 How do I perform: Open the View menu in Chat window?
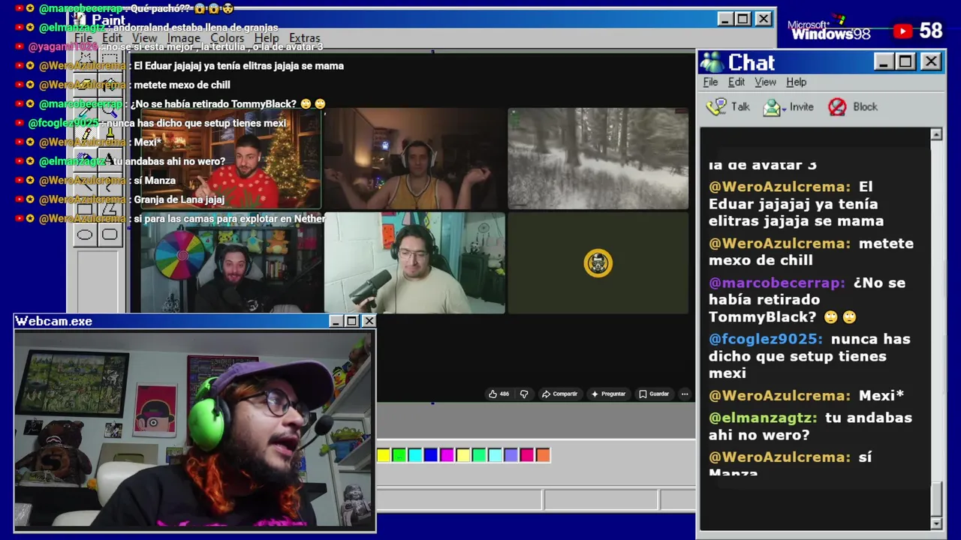(765, 82)
